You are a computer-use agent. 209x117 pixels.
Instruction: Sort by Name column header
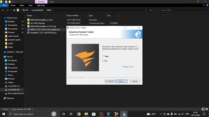[x=29, y=16]
